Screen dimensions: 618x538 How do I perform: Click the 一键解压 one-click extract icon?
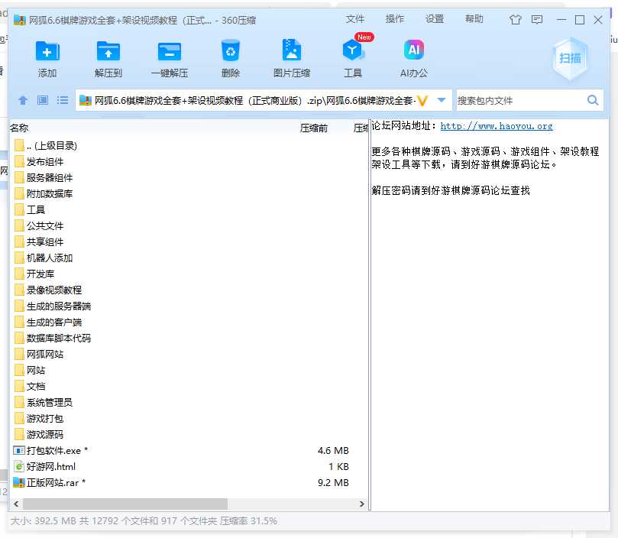170,51
